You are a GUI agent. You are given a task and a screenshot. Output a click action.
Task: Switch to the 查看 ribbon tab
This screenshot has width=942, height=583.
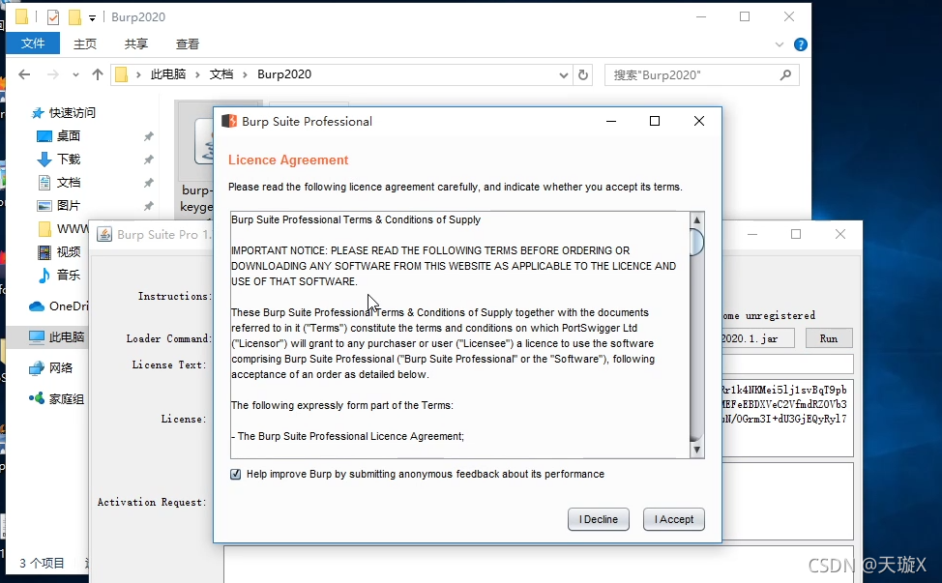[x=188, y=44]
